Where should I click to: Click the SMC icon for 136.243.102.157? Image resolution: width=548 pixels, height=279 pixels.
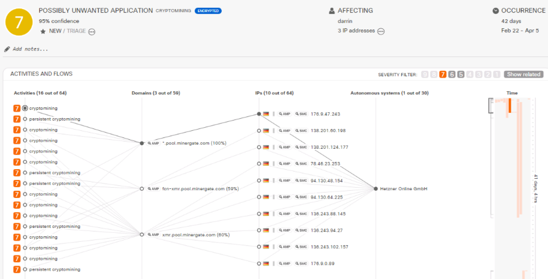tap(300, 247)
